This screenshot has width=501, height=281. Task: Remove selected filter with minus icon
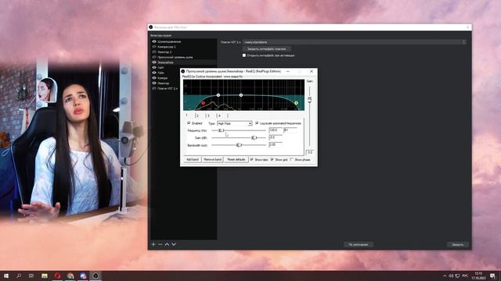[160, 244]
